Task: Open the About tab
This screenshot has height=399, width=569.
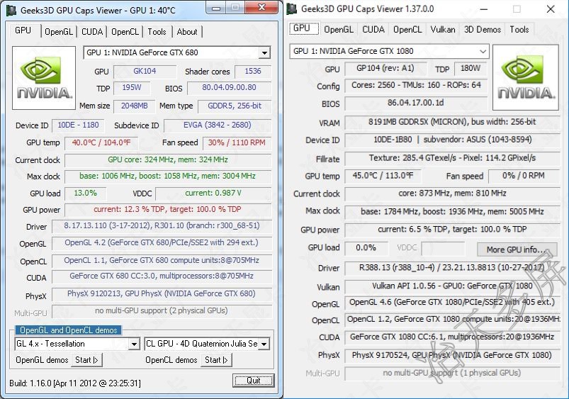Action: tap(187, 32)
